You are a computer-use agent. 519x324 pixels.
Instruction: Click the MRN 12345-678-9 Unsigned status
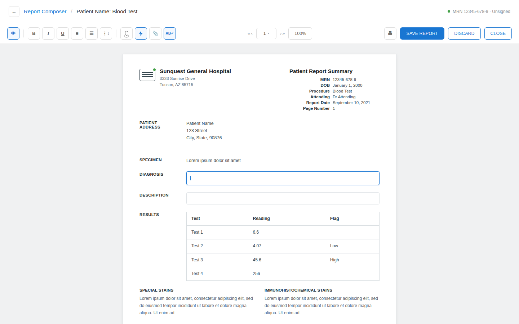pyautogui.click(x=479, y=12)
